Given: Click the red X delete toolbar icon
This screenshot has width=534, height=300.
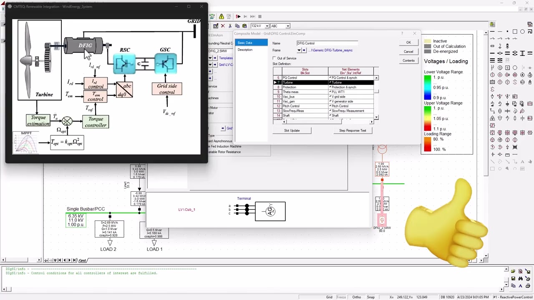Looking at the screenshot, I should [223, 26].
